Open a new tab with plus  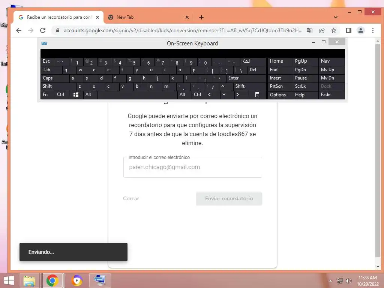pyautogui.click(x=201, y=17)
